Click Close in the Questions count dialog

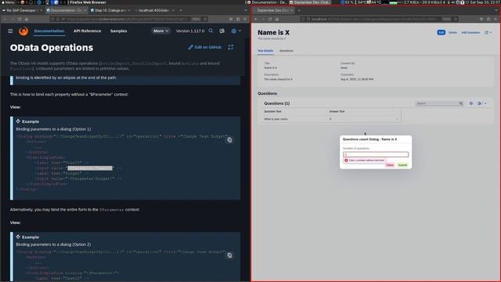point(390,165)
